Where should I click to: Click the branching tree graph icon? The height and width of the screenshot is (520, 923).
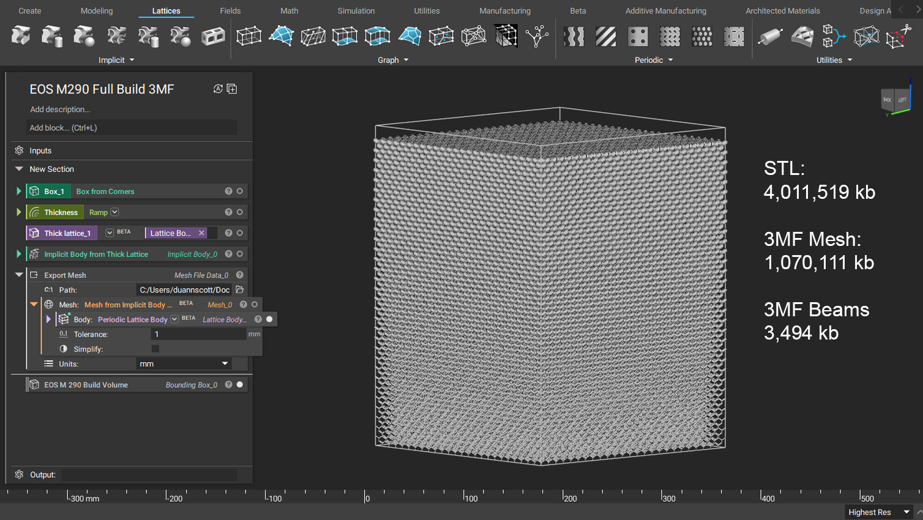(x=537, y=37)
